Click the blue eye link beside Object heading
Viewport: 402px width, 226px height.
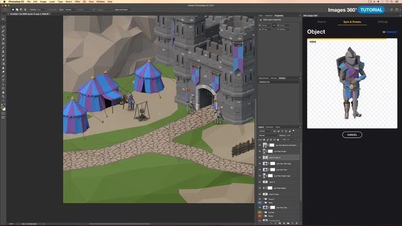[389, 32]
